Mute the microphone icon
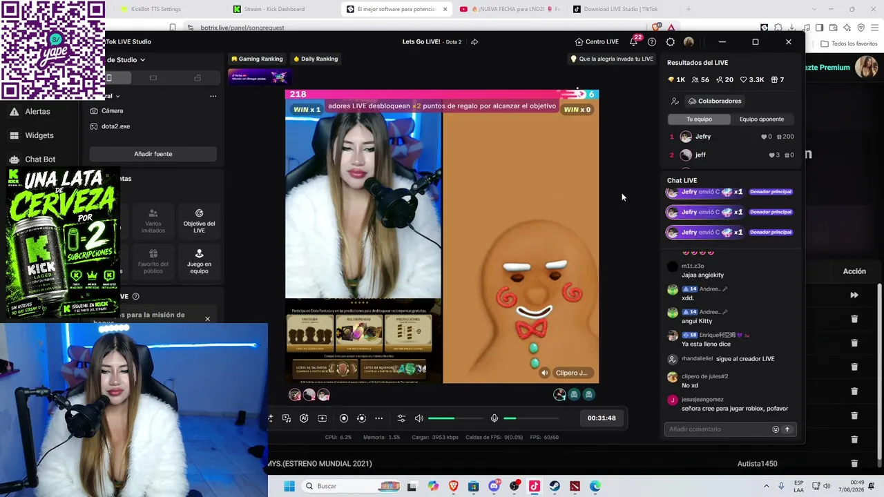The width and height of the screenshot is (884, 497). coord(494,418)
